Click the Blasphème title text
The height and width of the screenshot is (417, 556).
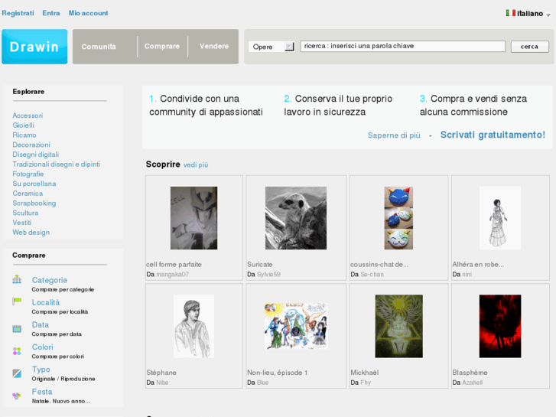pyautogui.click(x=470, y=373)
